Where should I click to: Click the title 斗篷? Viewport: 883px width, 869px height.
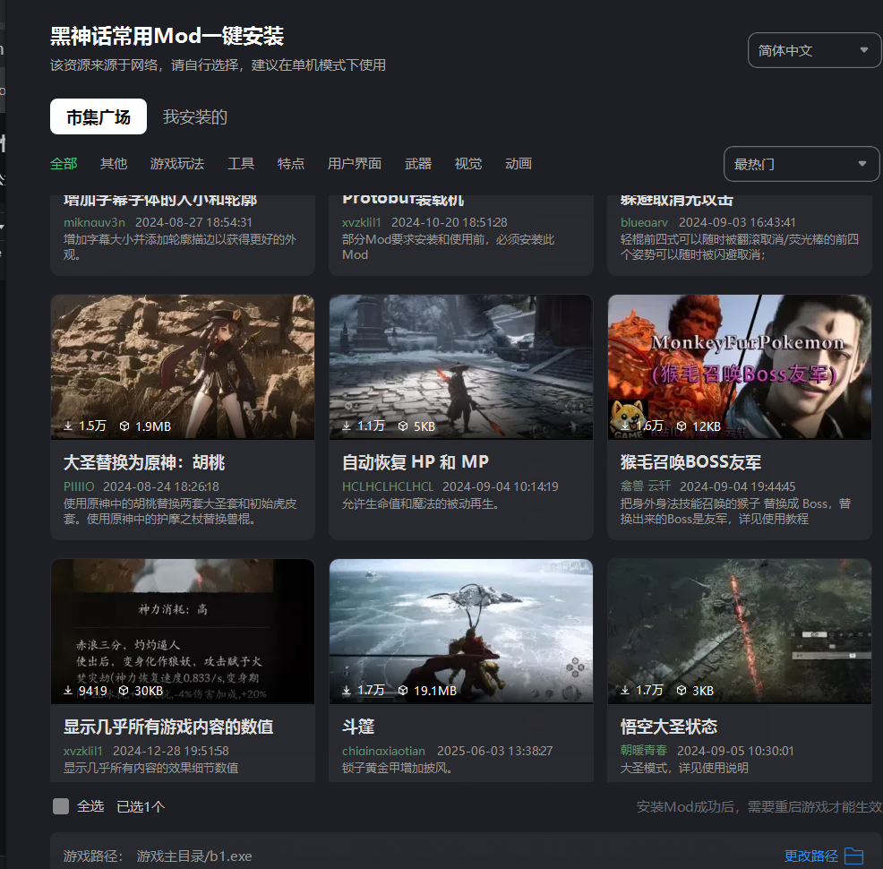tap(358, 727)
